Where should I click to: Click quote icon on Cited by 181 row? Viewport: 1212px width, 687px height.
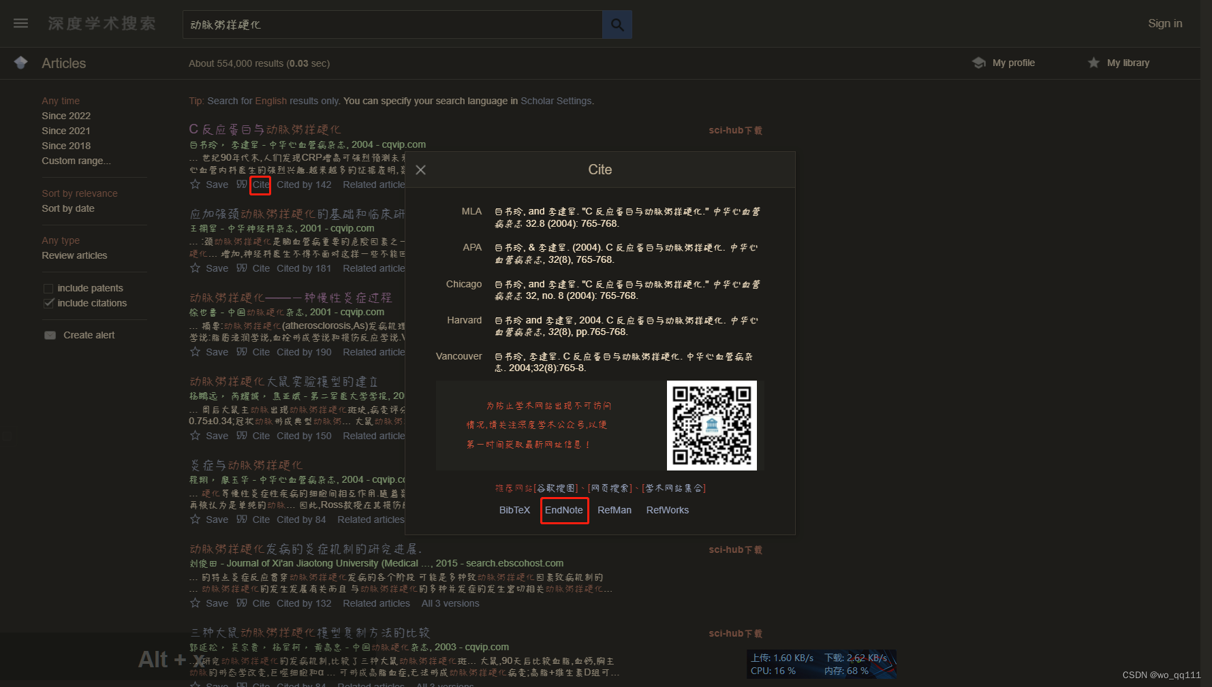pyautogui.click(x=242, y=268)
